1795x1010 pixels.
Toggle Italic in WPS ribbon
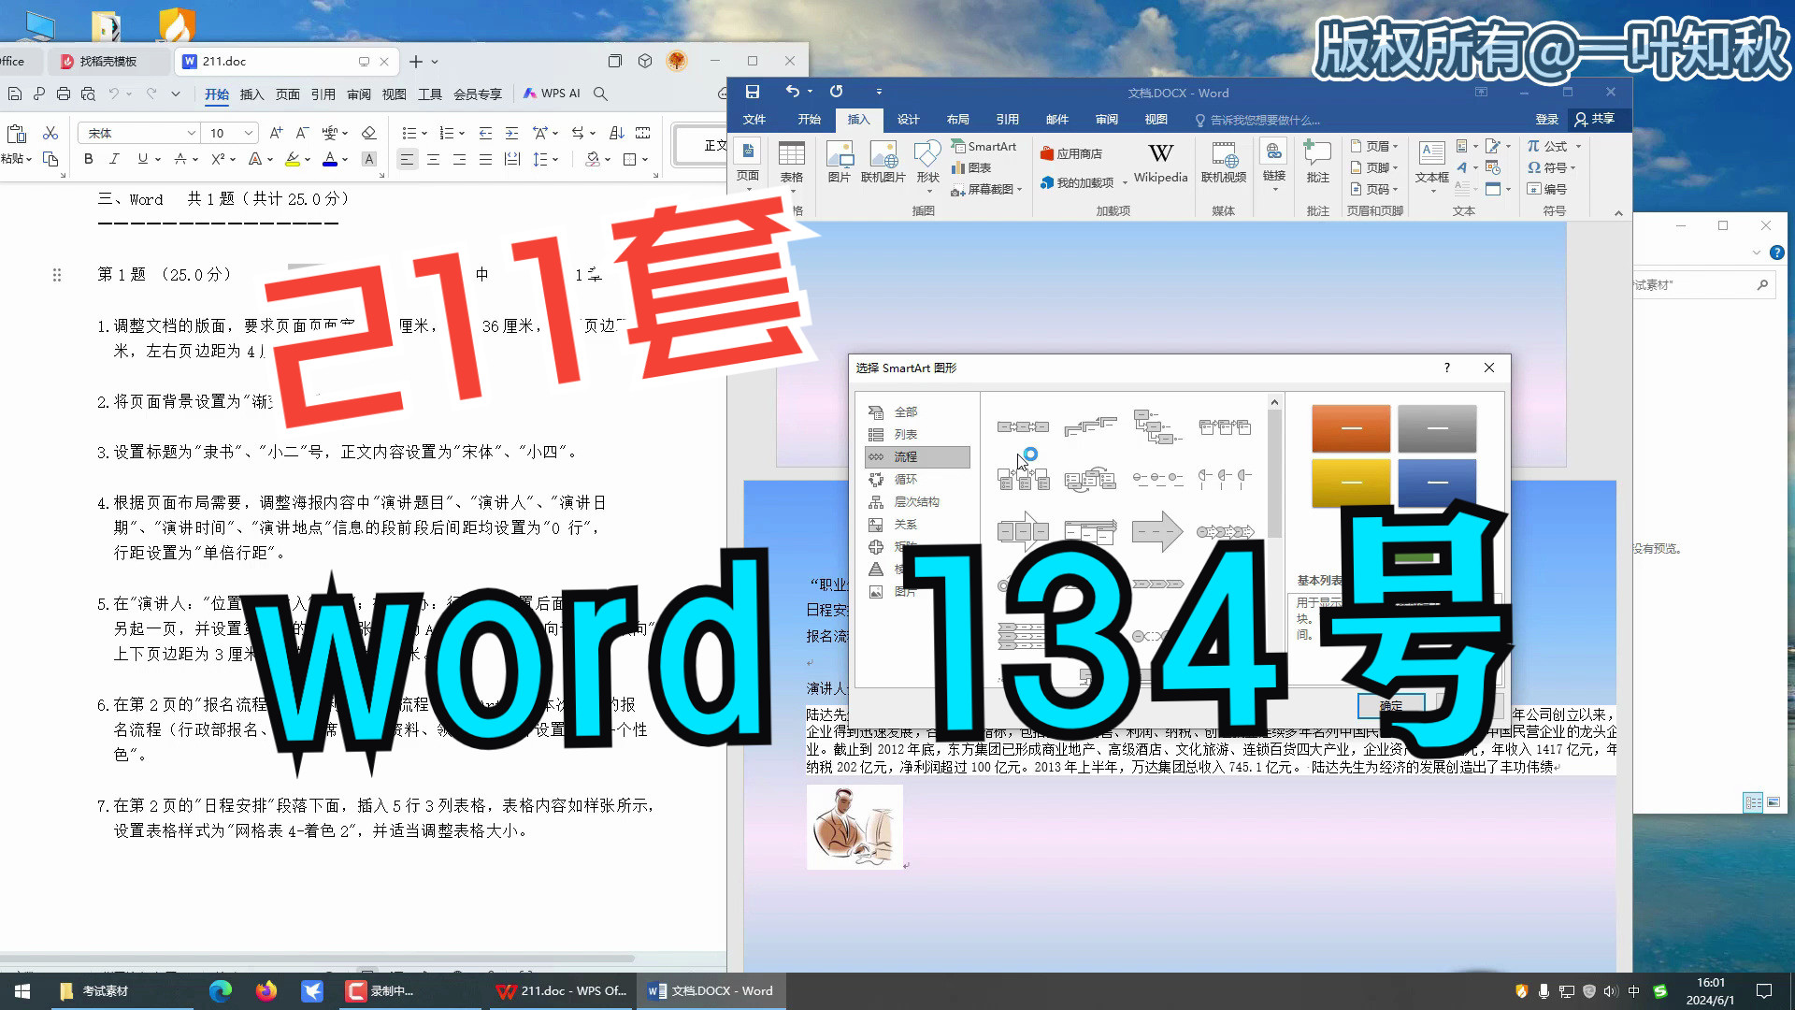click(x=114, y=159)
